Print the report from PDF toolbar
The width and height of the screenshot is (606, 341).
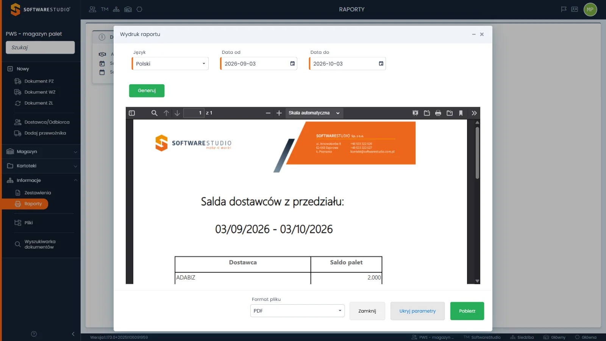click(x=438, y=113)
